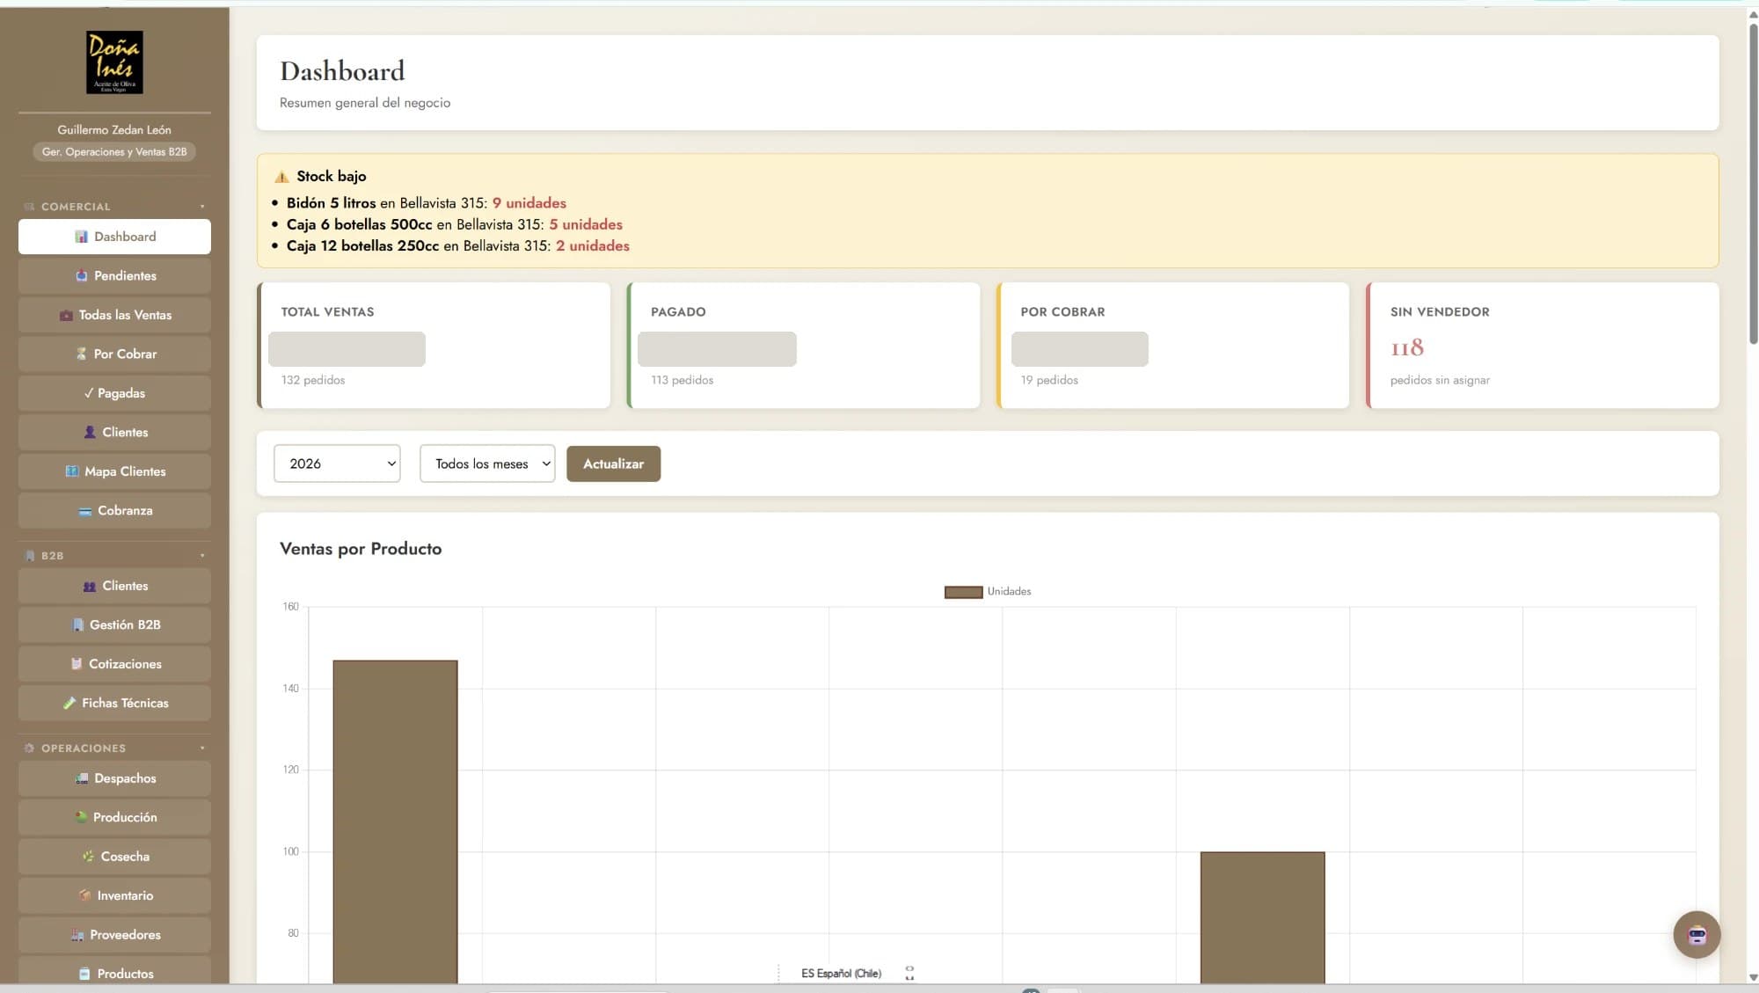Click the Pendientes icon in sidebar
Screen dimensions: 1759x993
coord(81,275)
